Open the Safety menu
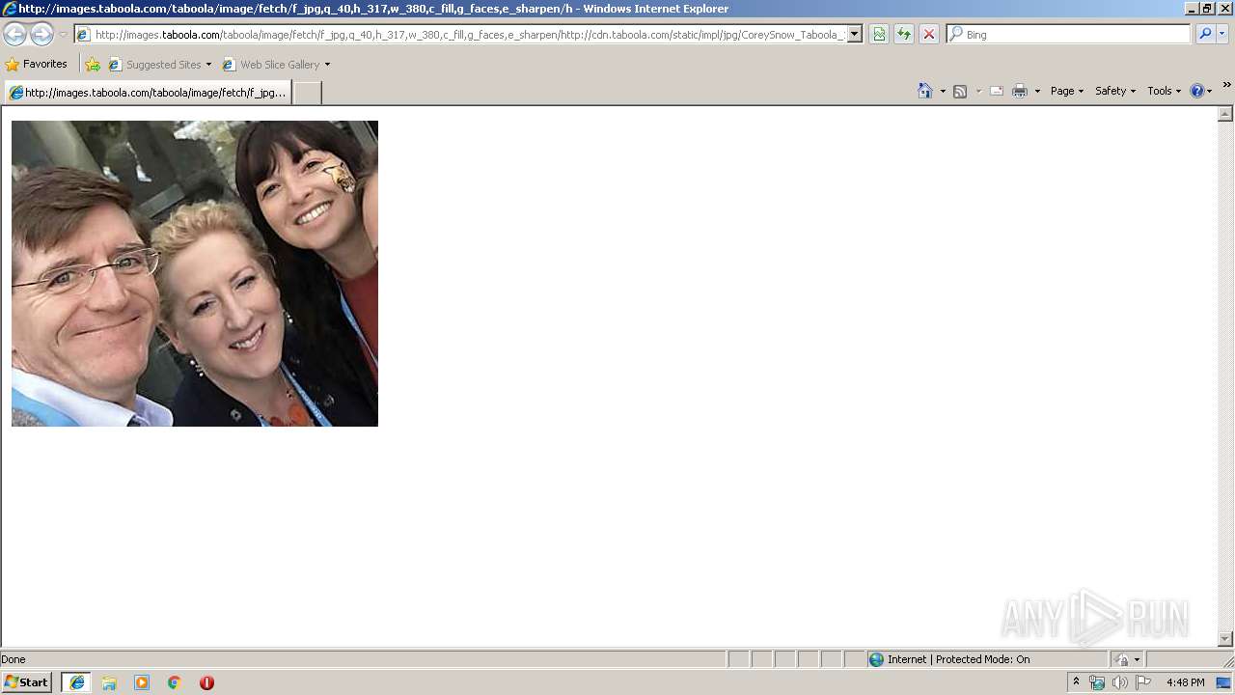Image resolution: width=1235 pixels, height=695 pixels. point(1115,91)
